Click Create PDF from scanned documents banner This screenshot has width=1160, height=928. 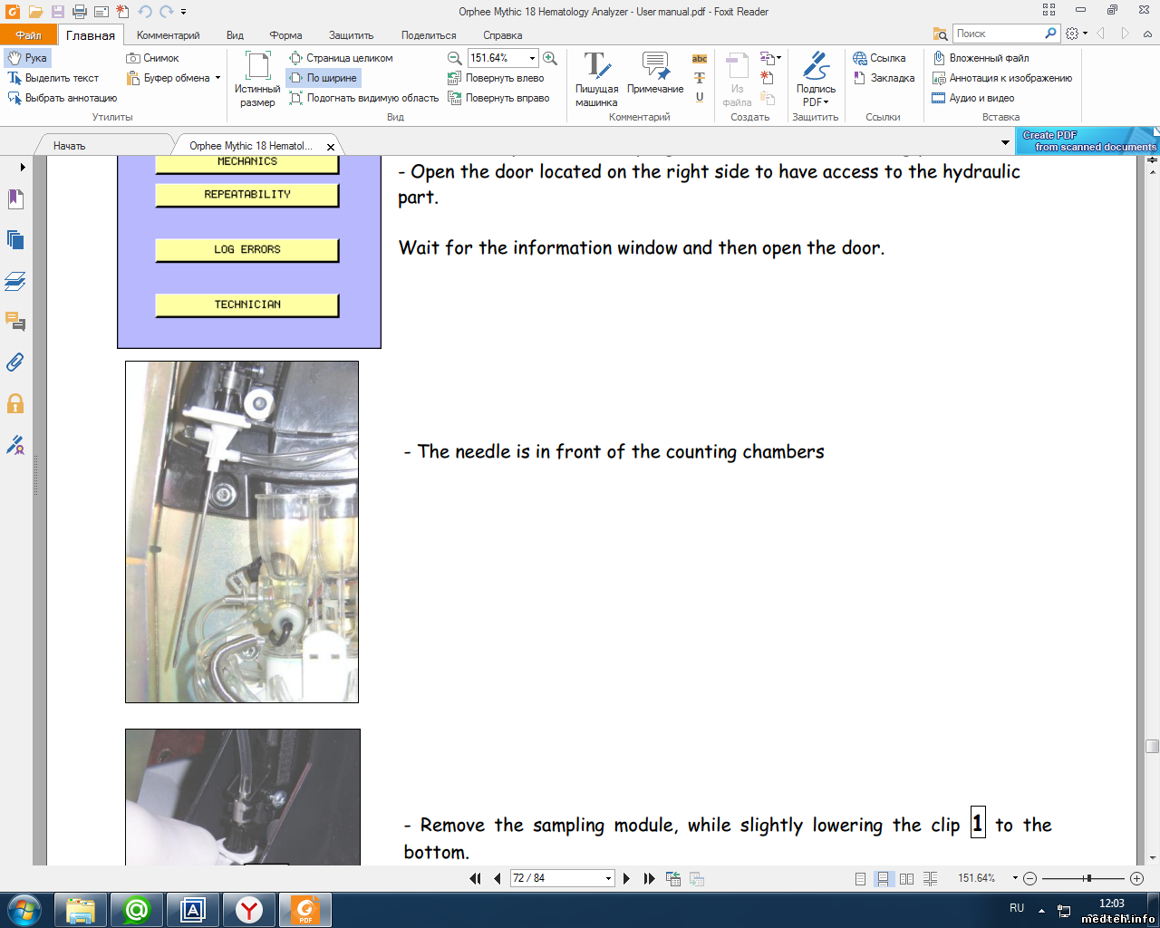tap(1087, 141)
